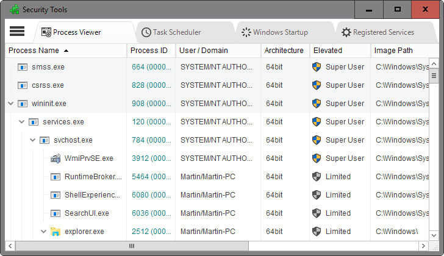Click process ID 664 cell
Image resolution: width=444 pixels, height=256 pixels.
[x=151, y=67]
